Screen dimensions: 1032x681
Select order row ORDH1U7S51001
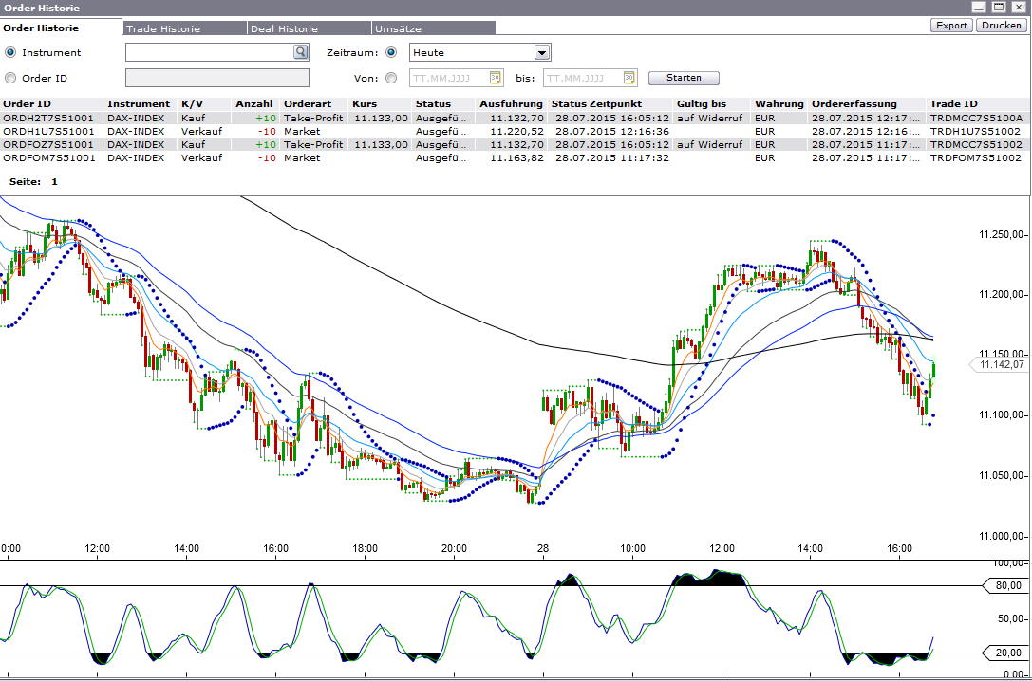tap(49, 131)
